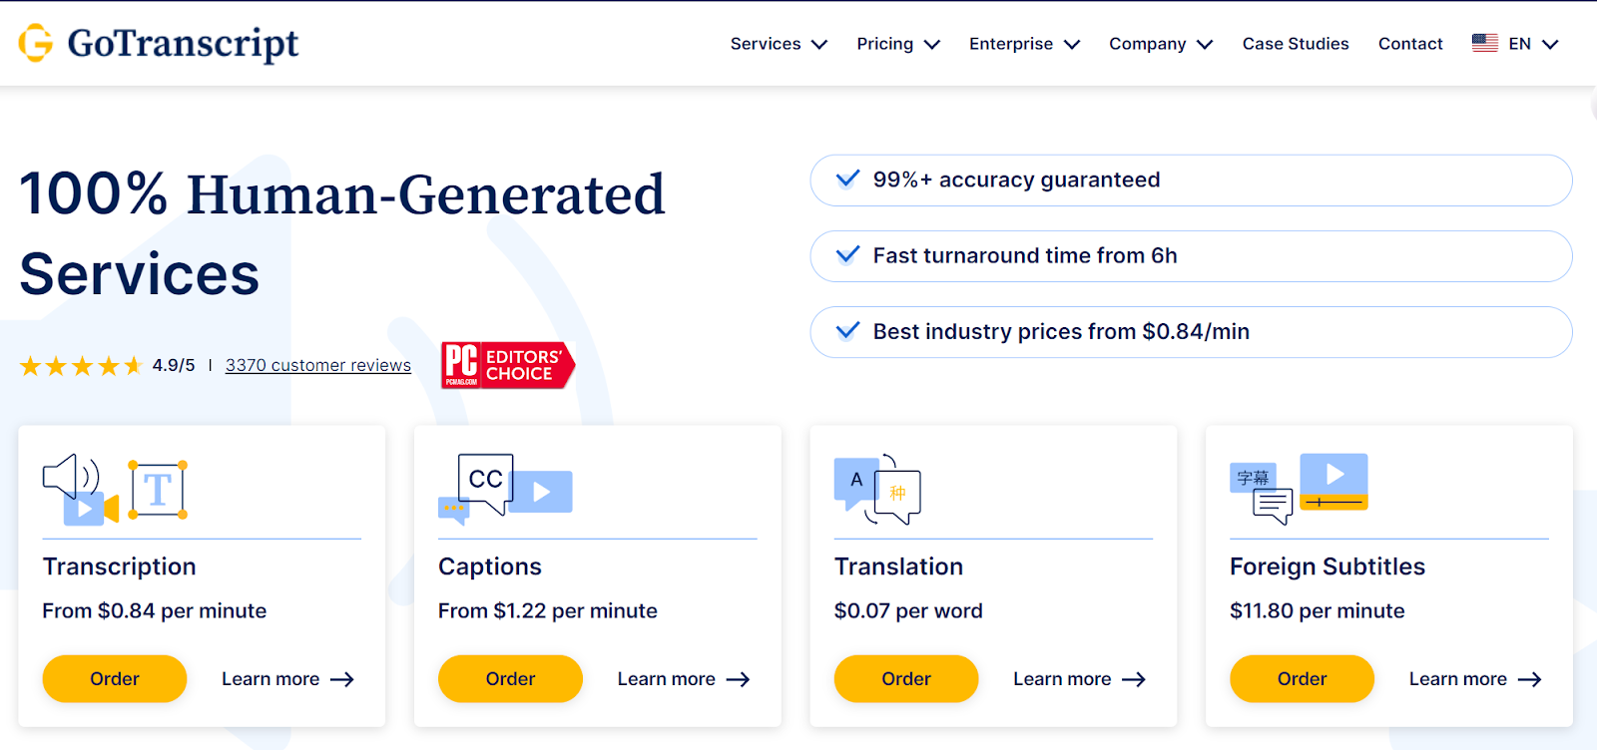This screenshot has width=1597, height=750.
Task: Expand the EN language selector
Action: [1527, 44]
